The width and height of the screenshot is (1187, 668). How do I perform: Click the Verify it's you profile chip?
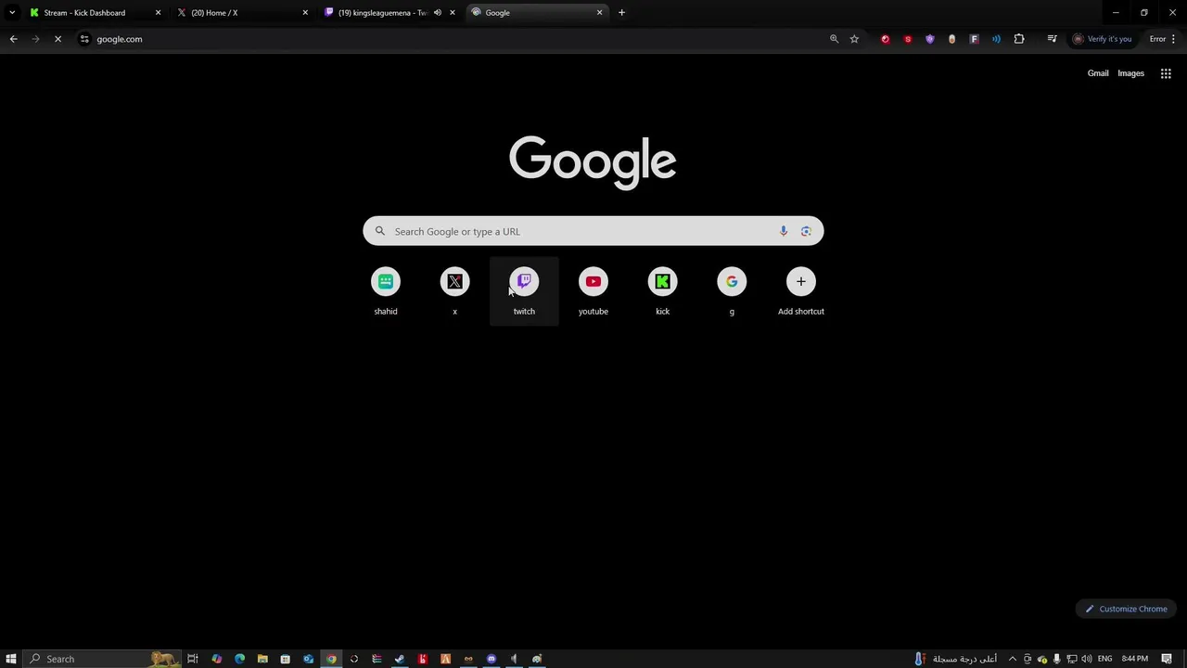[1103, 39]
